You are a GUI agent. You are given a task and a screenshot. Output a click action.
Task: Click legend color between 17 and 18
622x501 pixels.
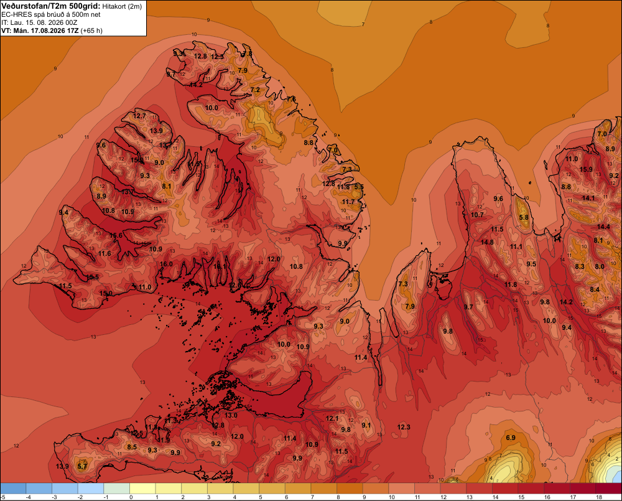tap(583, 489)
